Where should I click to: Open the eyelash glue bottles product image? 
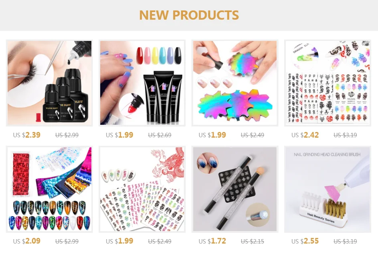(x=49, y=83)
